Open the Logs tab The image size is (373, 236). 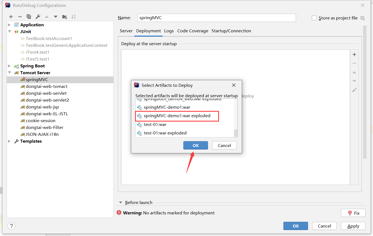(169, 31)
